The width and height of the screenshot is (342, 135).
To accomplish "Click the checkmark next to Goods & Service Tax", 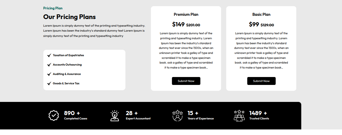I will point(49,83).
